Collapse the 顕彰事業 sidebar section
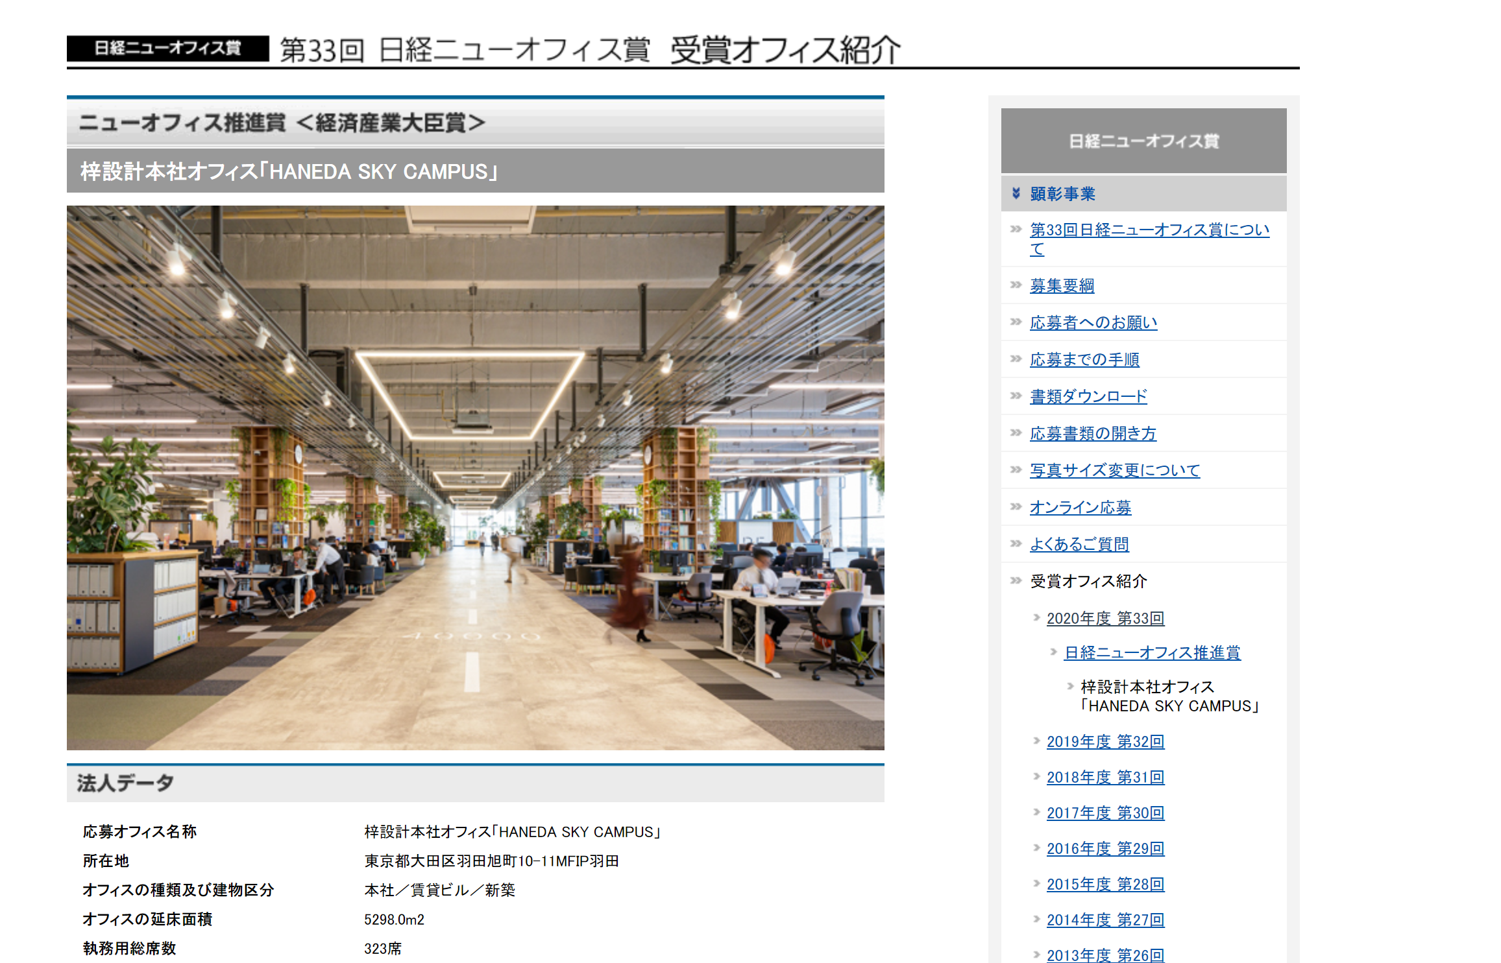Screen dimensions: 1501x963 (1062, 194)
